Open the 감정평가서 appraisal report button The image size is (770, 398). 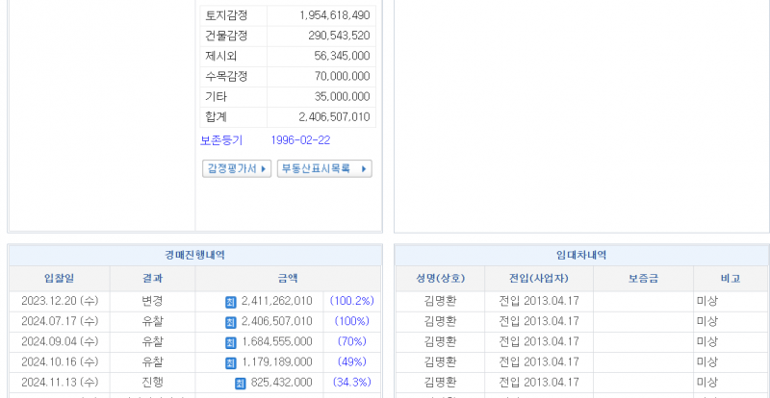click(237, 169)
